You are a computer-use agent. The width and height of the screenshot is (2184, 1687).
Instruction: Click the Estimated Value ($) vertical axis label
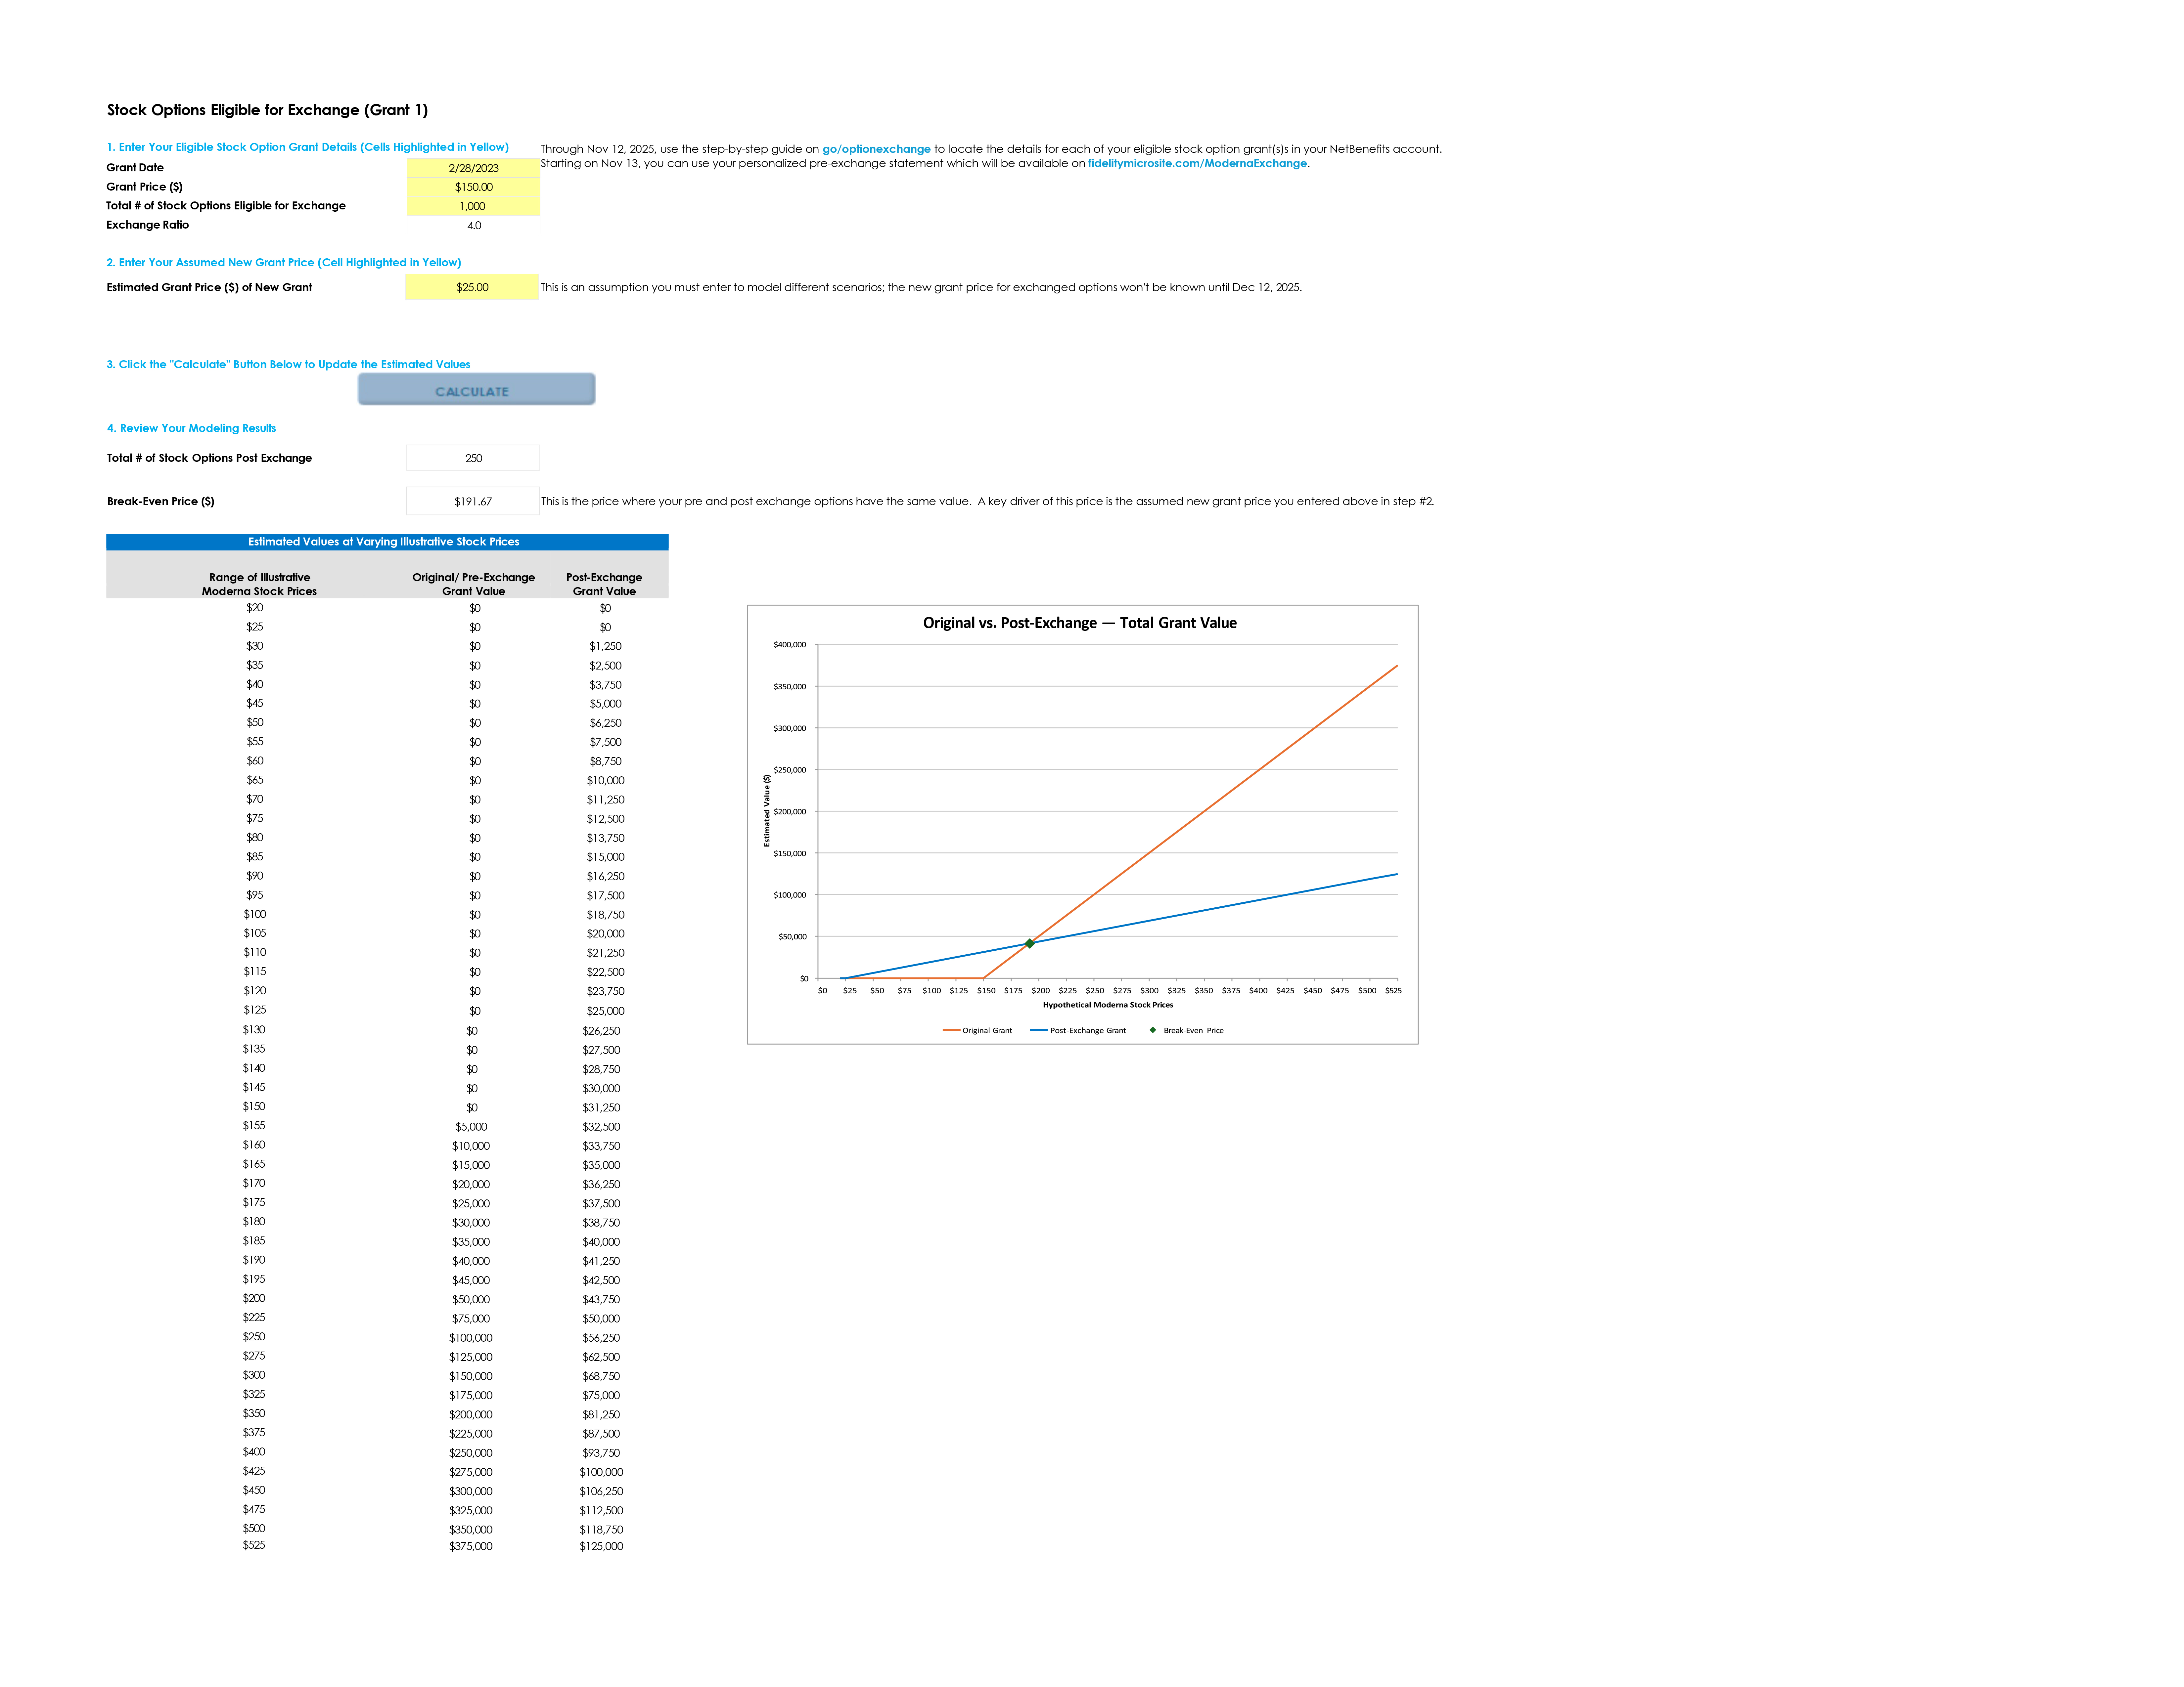click(767, 810)
